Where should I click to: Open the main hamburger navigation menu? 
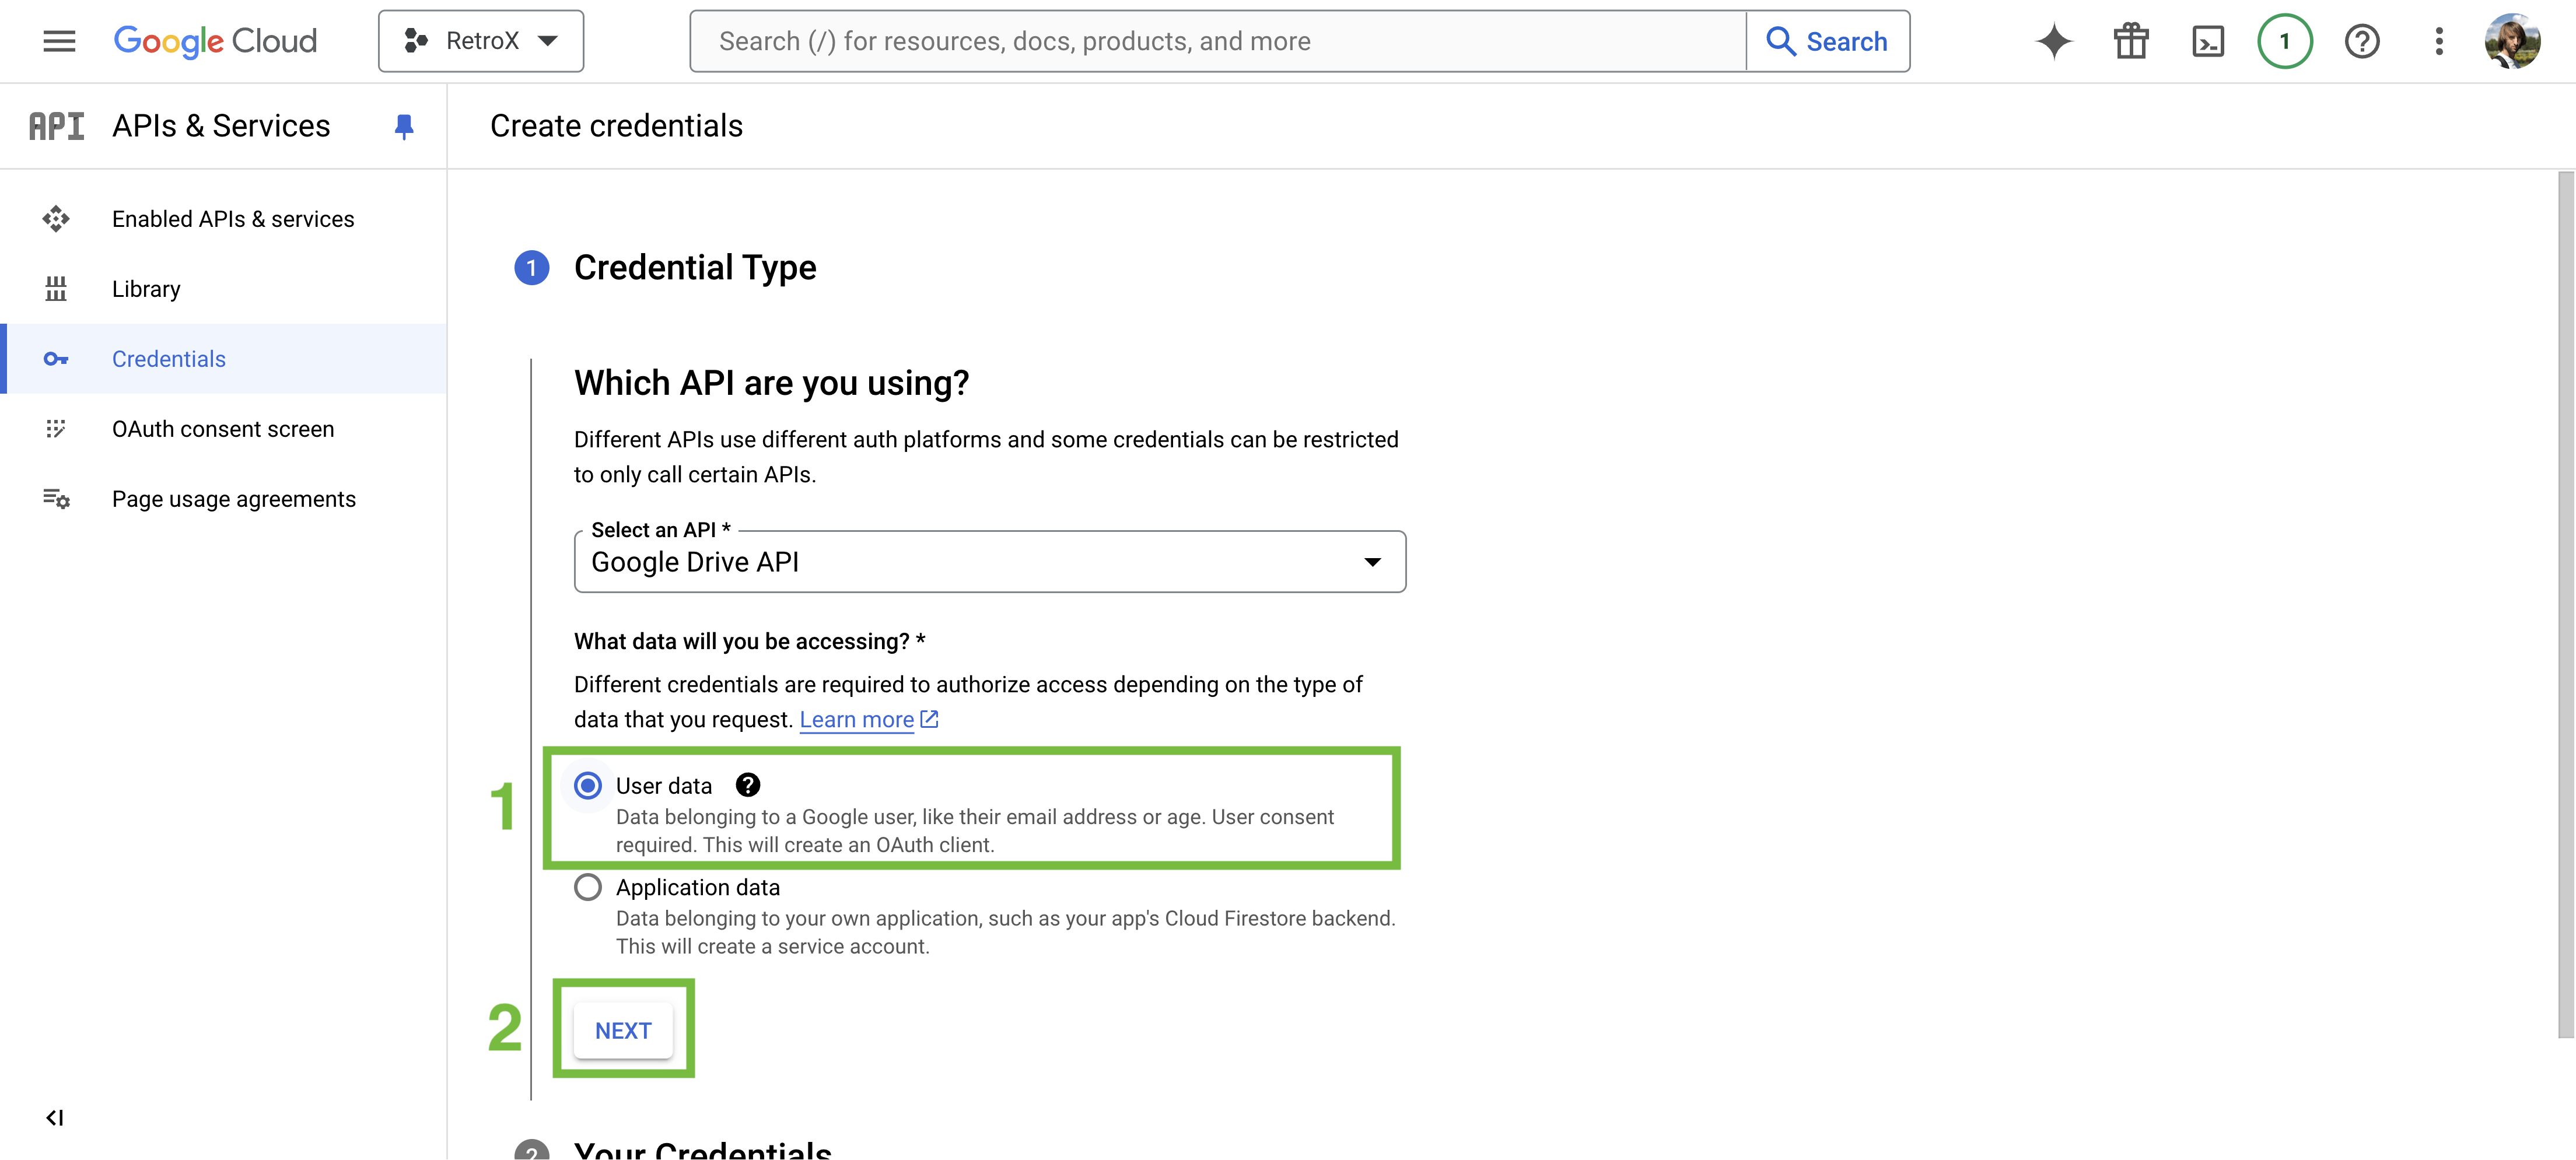[x=59, y=41]
